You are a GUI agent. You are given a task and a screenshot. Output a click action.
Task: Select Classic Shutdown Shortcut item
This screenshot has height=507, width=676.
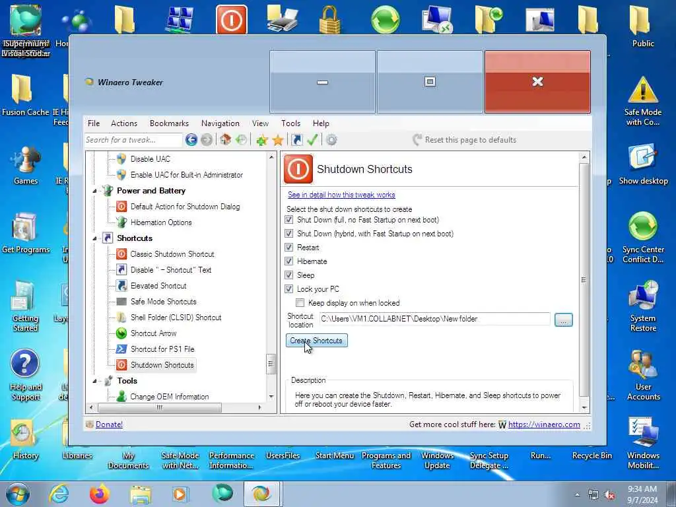point(172,254)
